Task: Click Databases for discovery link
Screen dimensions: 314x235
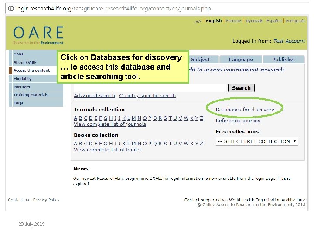Action: pyautogui.click(x=245, y=110)
